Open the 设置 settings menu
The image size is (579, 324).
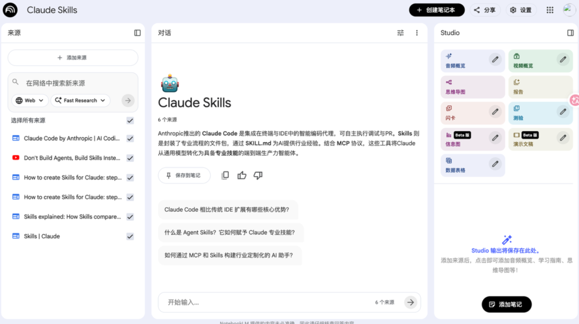[521, 10]
